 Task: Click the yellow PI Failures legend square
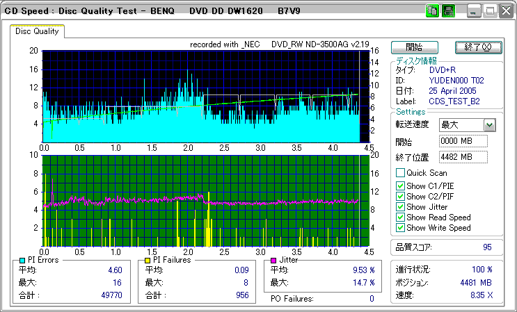(x=147, y=260)
